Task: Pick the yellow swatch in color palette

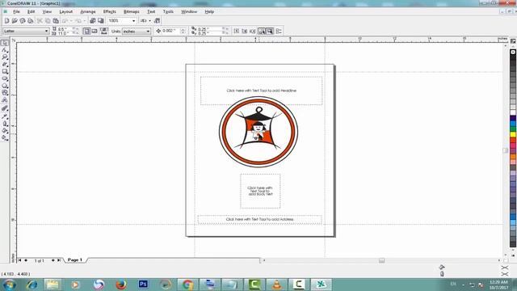Action: pos(513,134)
